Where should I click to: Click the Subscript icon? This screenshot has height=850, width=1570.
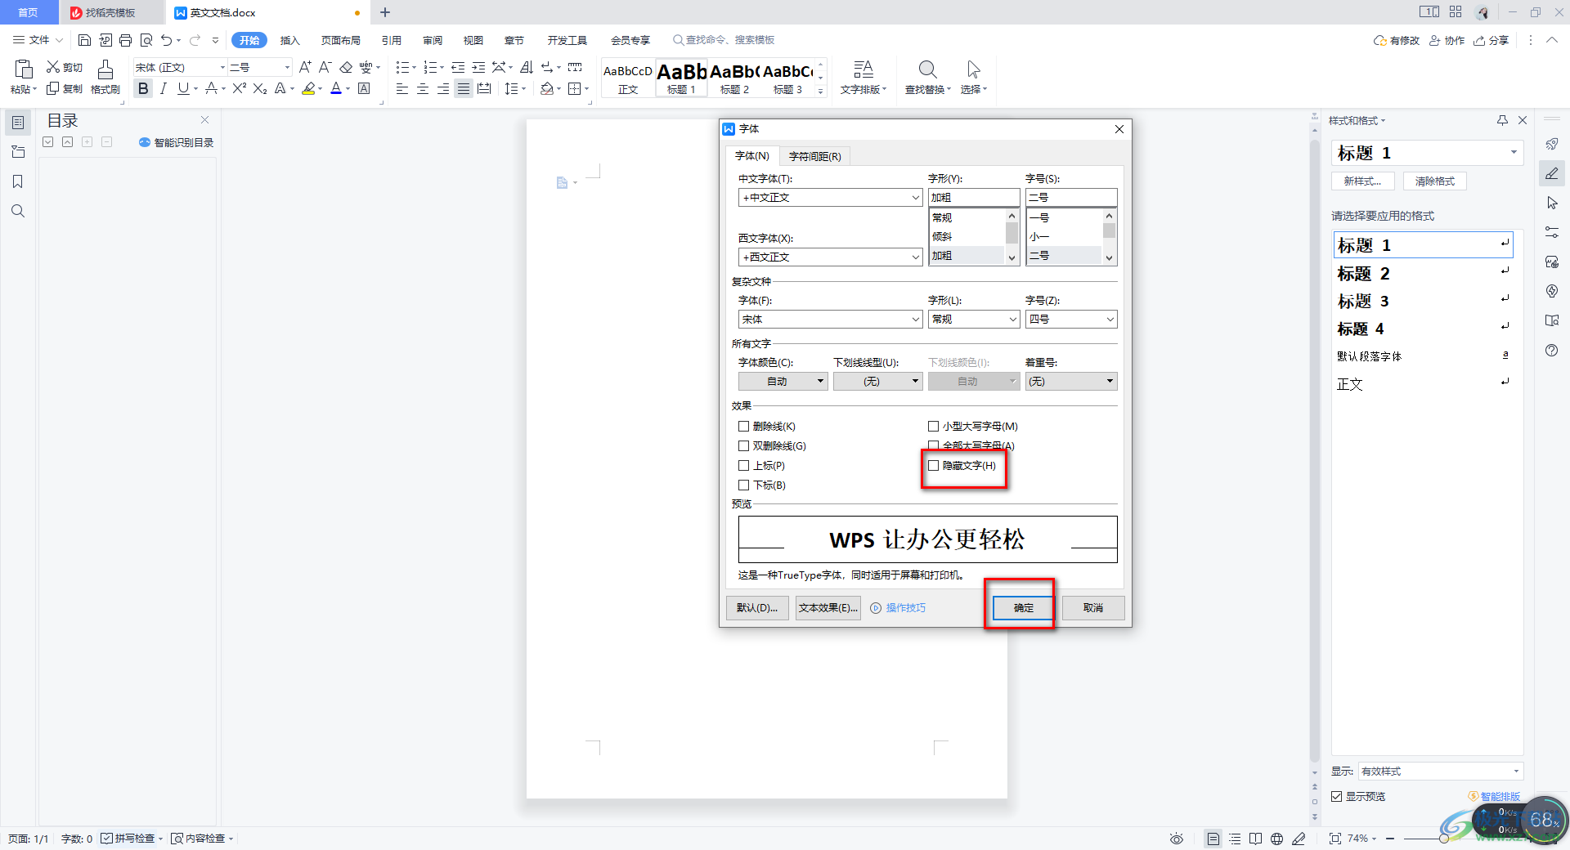point(260,88)
